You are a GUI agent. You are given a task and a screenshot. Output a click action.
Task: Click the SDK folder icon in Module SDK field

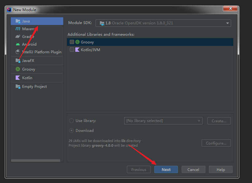tap(102, 23)
